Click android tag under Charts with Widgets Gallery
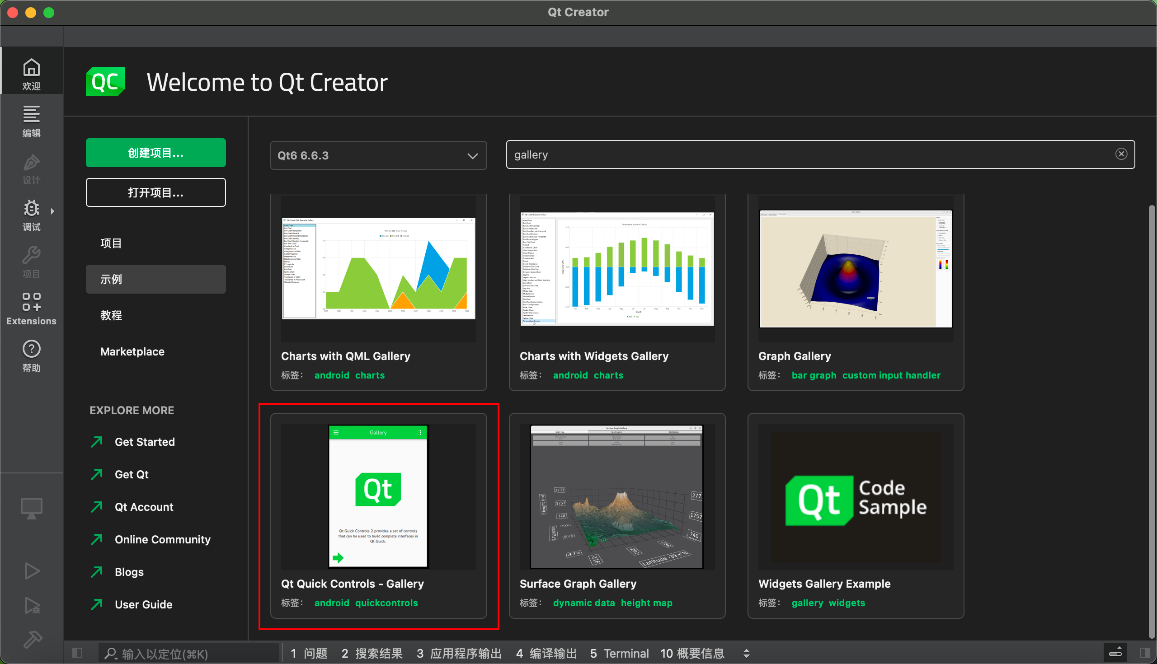Image resolution: width=1157 pixels, height=664 pixels. point(570,375)
